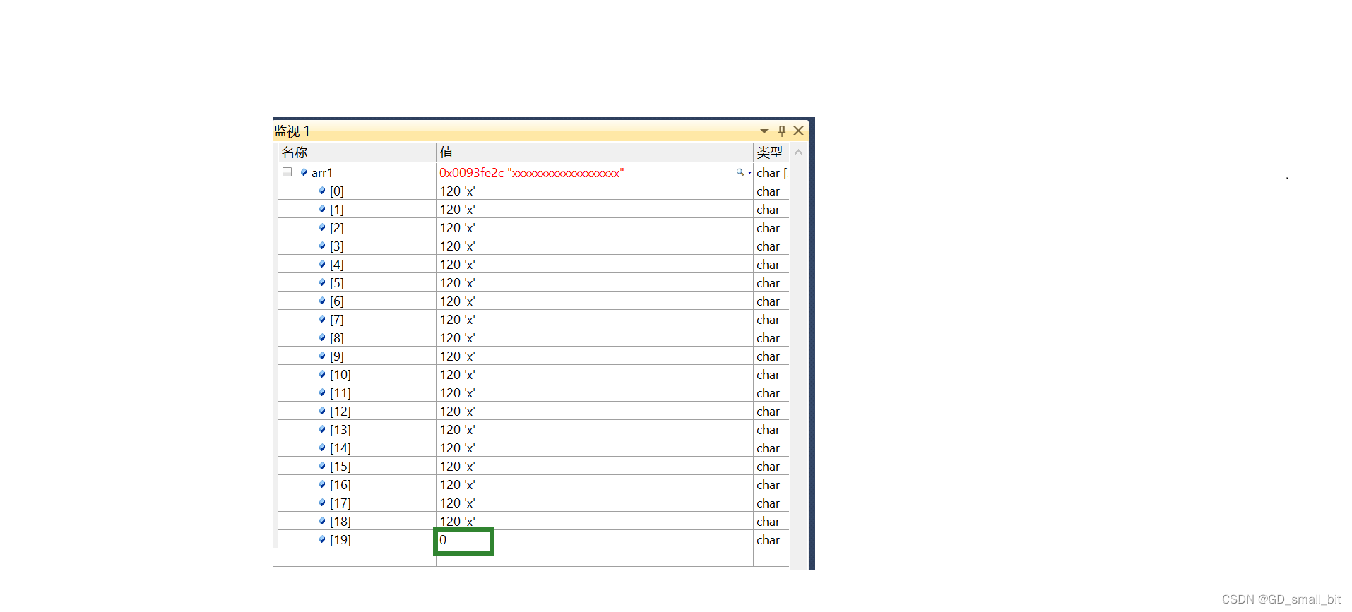1352x612 pixels.
Task: Click the 值 column header
Action: click(595, 152)
